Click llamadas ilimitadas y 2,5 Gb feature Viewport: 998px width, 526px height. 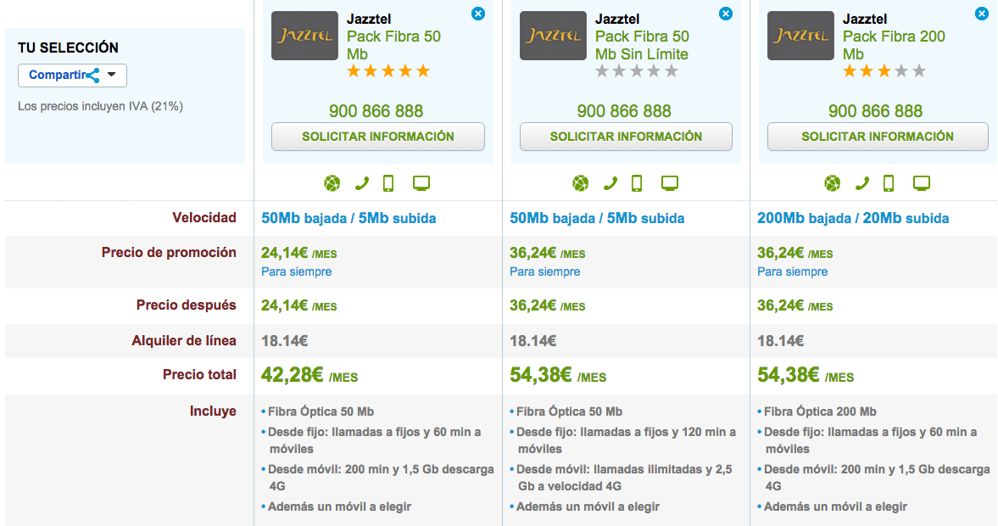(x=622, y=478)
